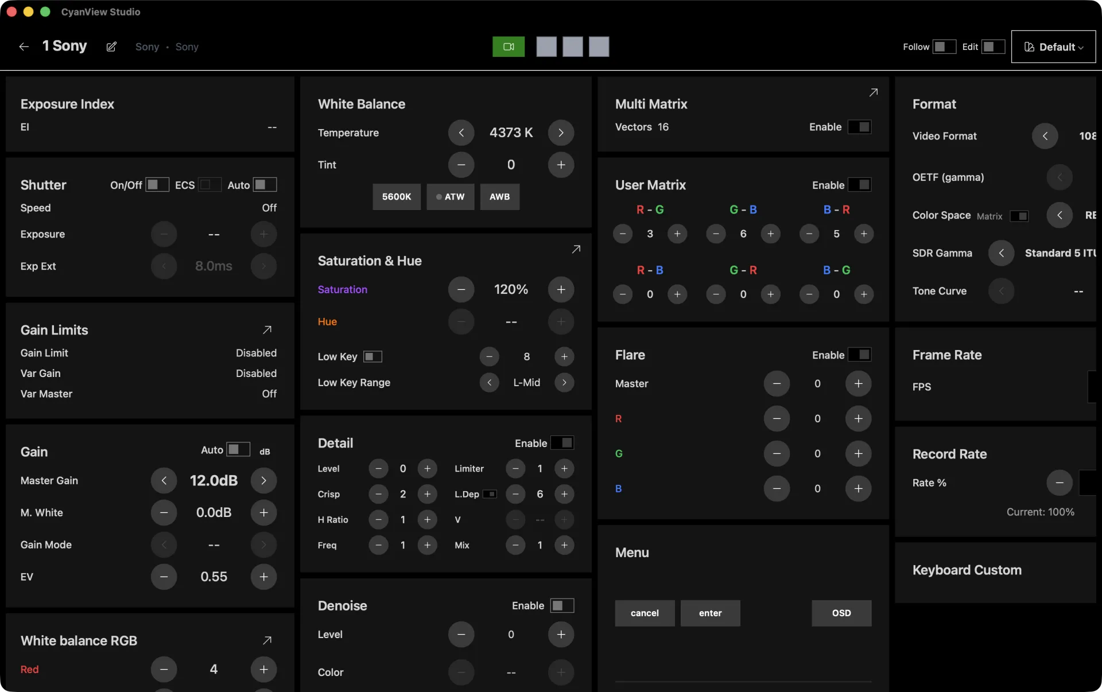Toggle the Edit switch
The height and width of the screenshot is (692, 1102).
(x=993, y=46)
